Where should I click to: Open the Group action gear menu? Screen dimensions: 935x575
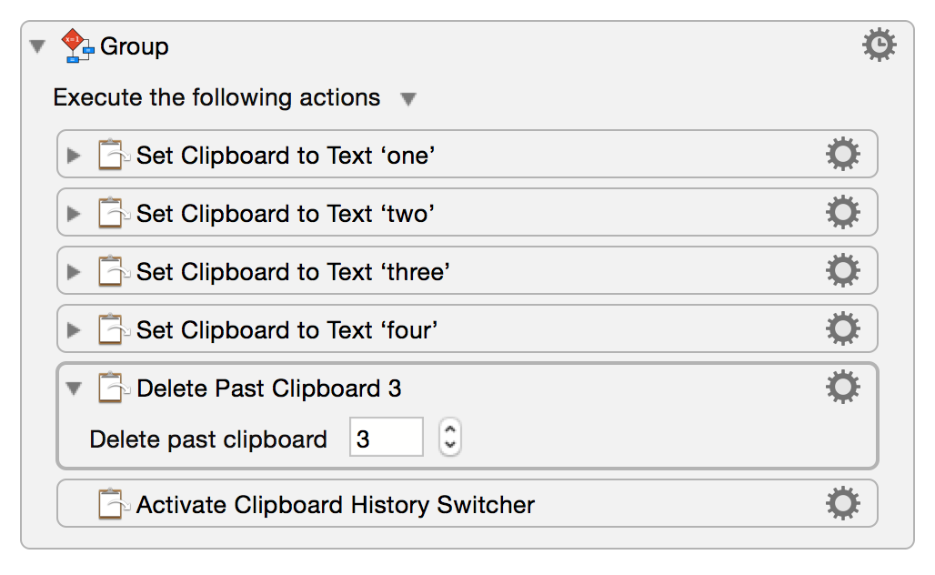point(879,45)
